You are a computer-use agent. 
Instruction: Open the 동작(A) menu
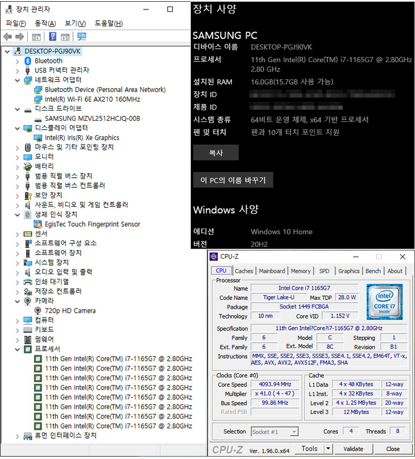click(45, 23)
